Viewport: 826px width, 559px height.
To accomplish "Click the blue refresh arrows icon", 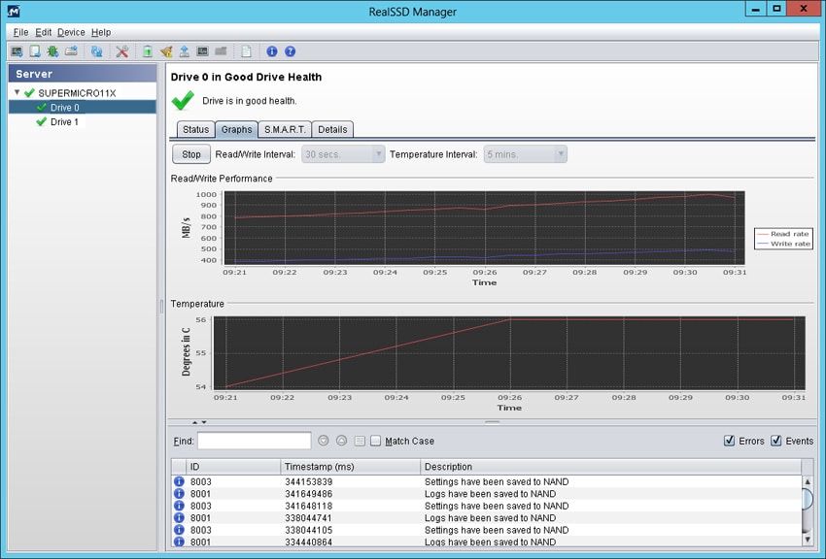I will (x=96, y=51).
